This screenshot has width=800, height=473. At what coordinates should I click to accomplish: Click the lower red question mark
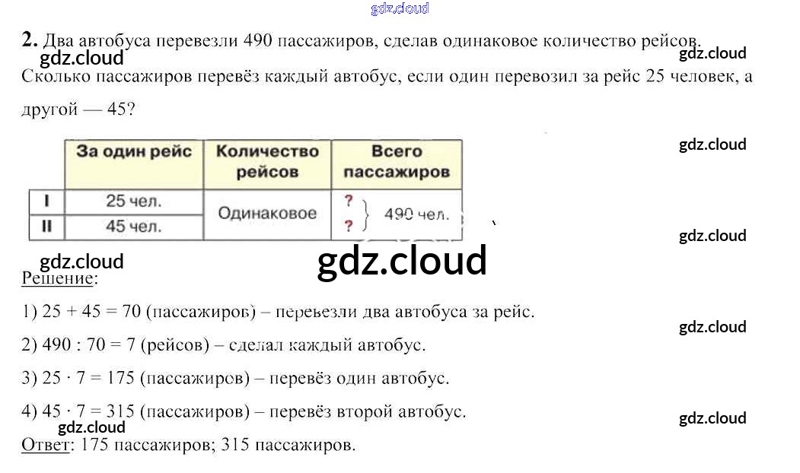pos(349,226)
